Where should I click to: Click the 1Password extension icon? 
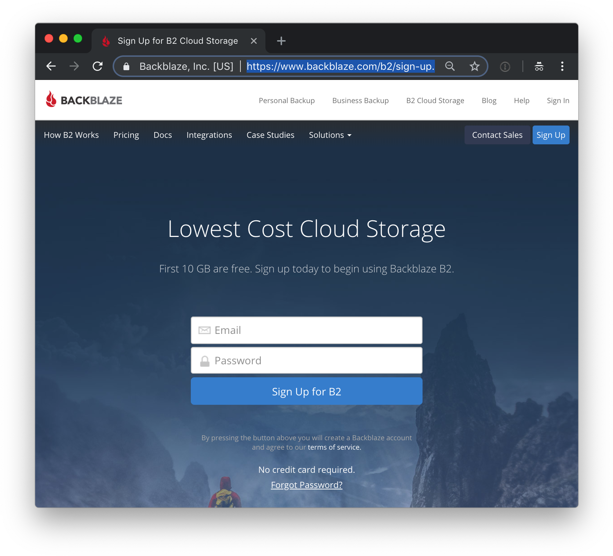505,67
